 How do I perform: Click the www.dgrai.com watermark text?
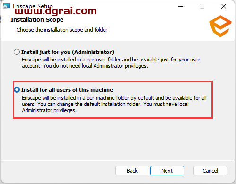(x=55, y=11)
